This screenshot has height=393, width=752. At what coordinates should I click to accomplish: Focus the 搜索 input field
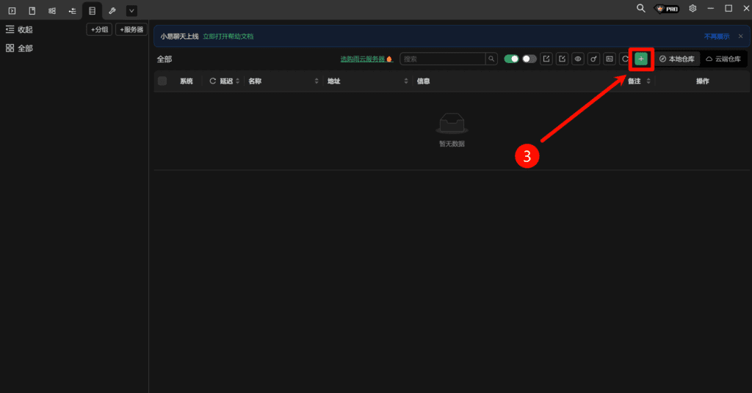pos(443,59)
